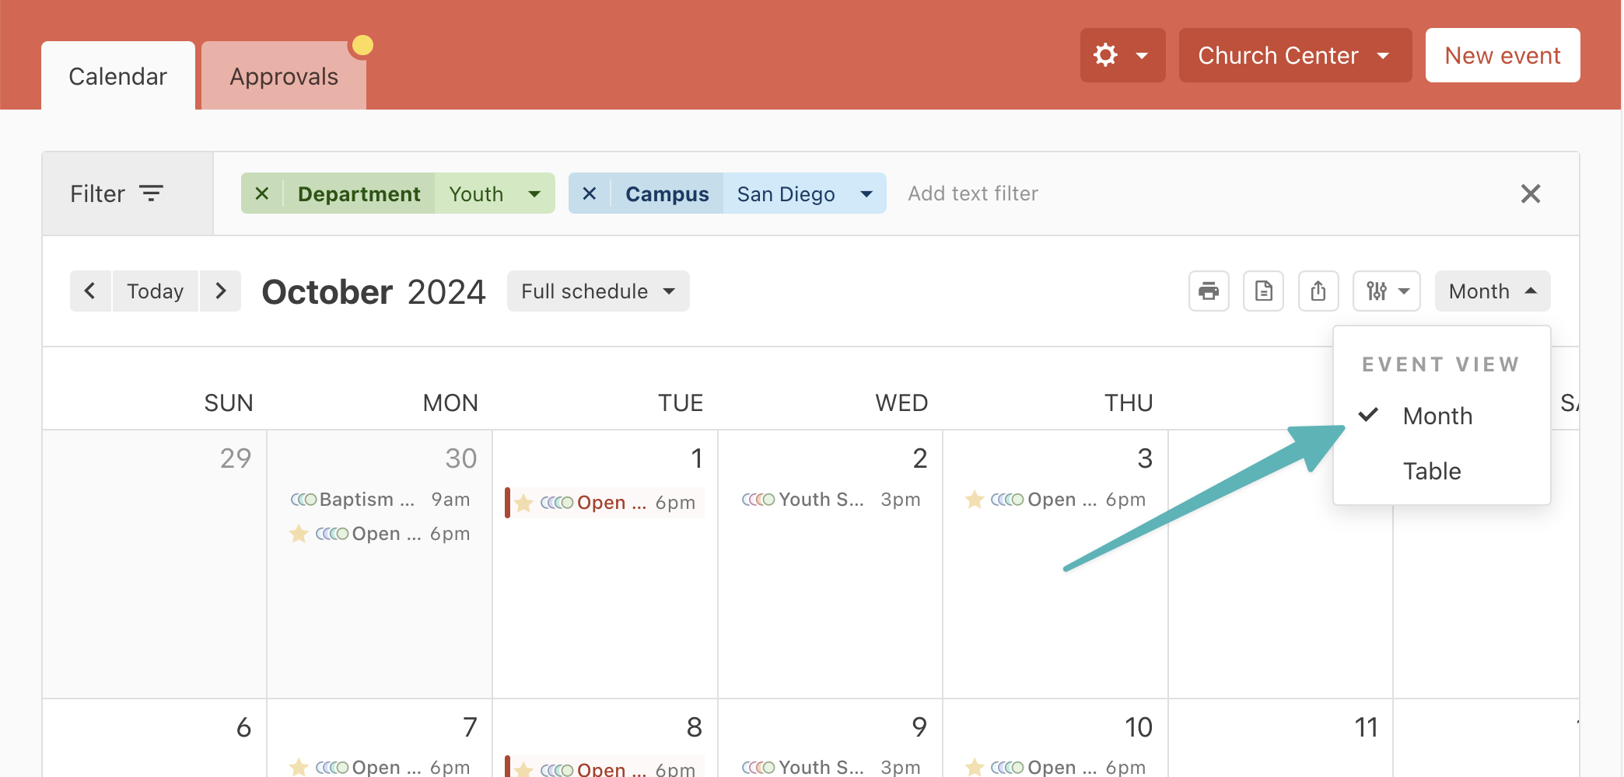The width and height of the screenshot is (1624, 777).
Task: Jump to Today
Action: (x=156, y=291)
